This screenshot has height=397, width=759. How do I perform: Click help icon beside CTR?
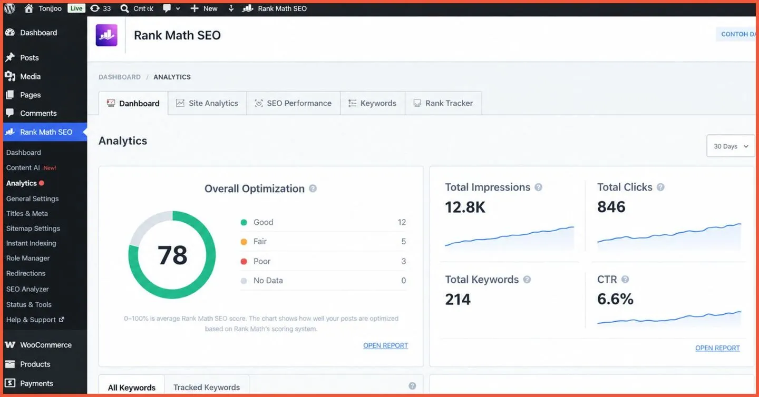pyautogui.click(x=625, y=280)
